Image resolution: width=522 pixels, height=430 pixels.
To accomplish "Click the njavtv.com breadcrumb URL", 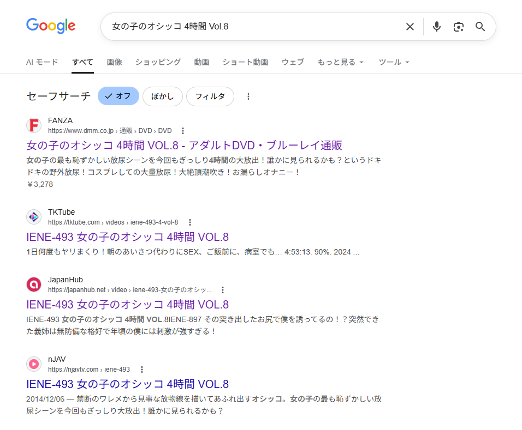I will 89,370.
